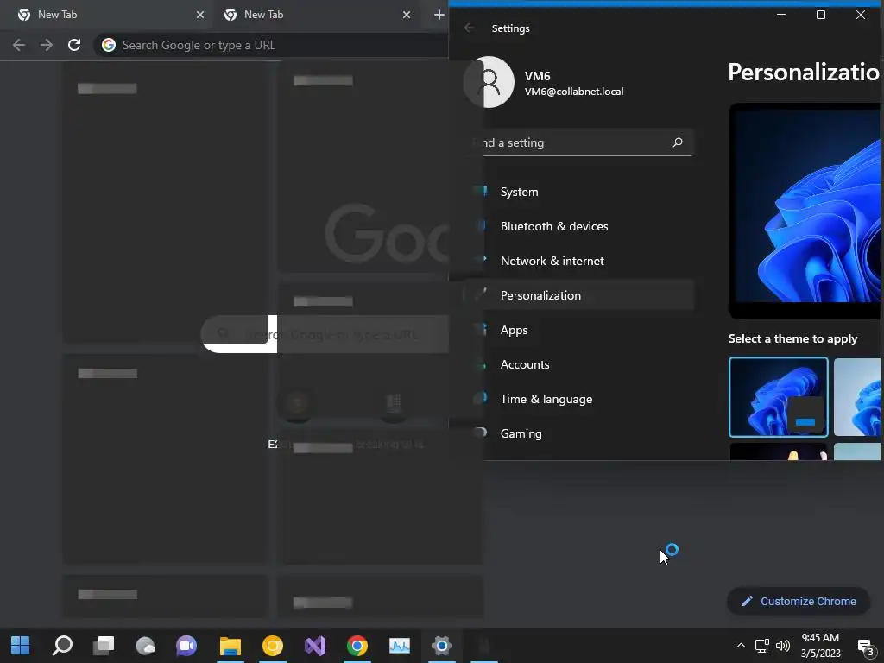Launch Visual Studio from taskbar
Image resolution: width=884 pixels, height=663 pixels.
pyautogui.click(x=315, y=646)
